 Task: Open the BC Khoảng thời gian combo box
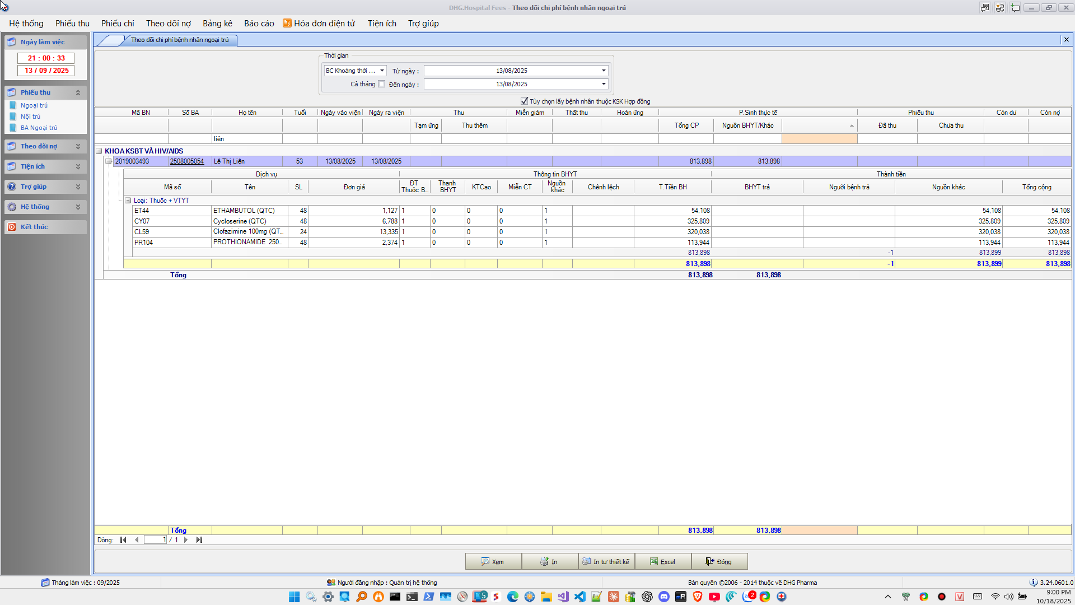tap(382, 71)
